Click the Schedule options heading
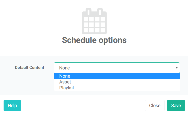Image resolution: width=188 pixels, height=114 pixels. coord(94,40)
